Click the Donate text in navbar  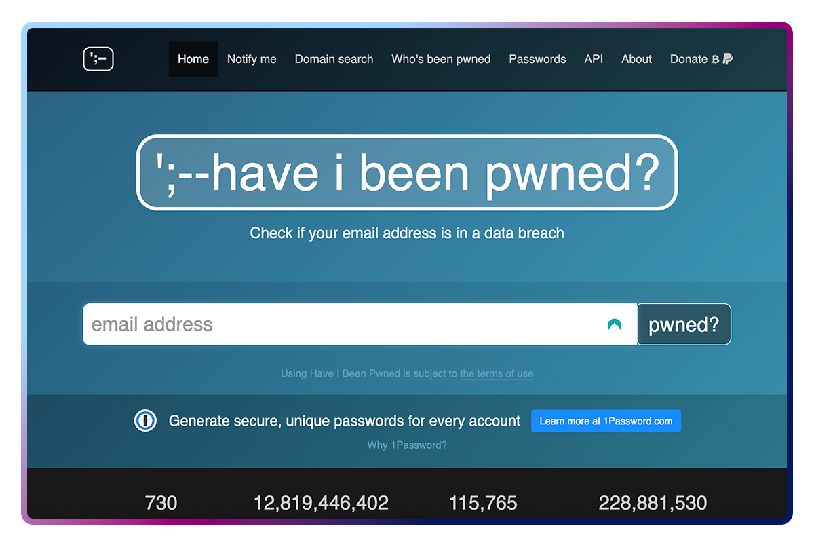point(689,59)
